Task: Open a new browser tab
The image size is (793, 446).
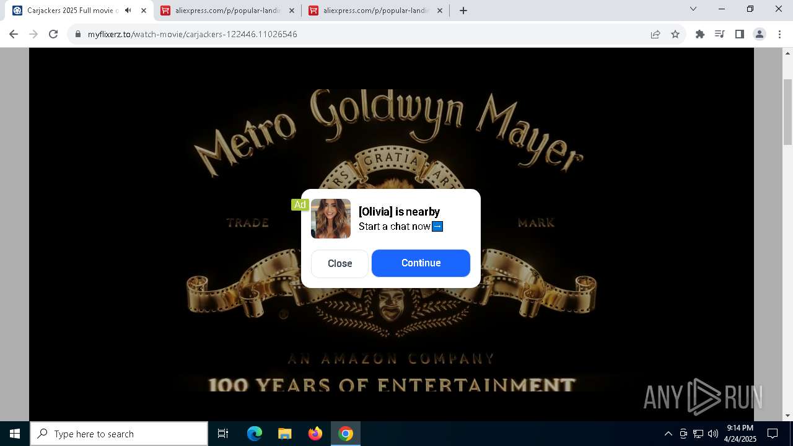Action: (463, 11)
